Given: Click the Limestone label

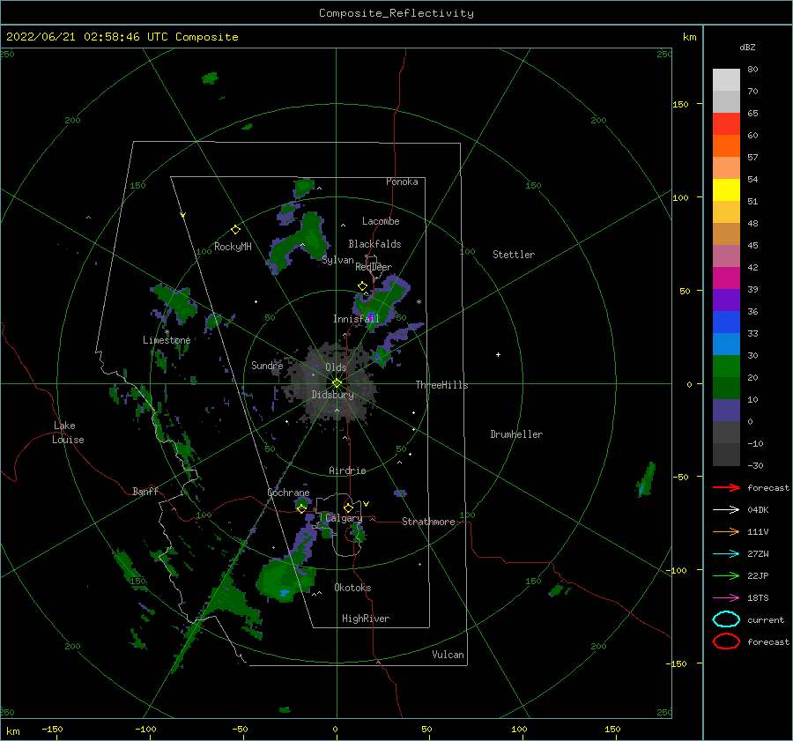Looking at the screenshot, I should [167, 340].
